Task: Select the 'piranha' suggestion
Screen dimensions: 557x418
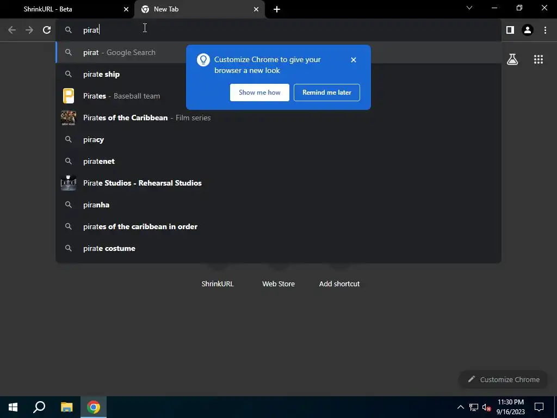Action: [278, 205]
